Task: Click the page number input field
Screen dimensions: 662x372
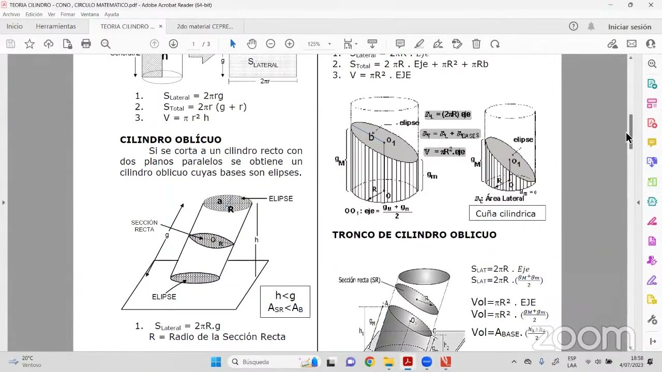Action: (x=193, y=44)
